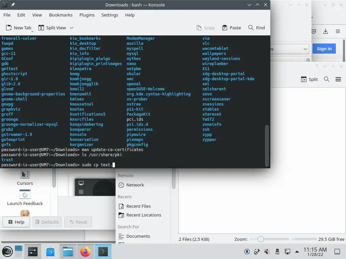Image resolution: width=346 pixels, height=259 pixels.
Task: Open the Plugins menu
Action: pyautogui.click(x=87, y=15)
